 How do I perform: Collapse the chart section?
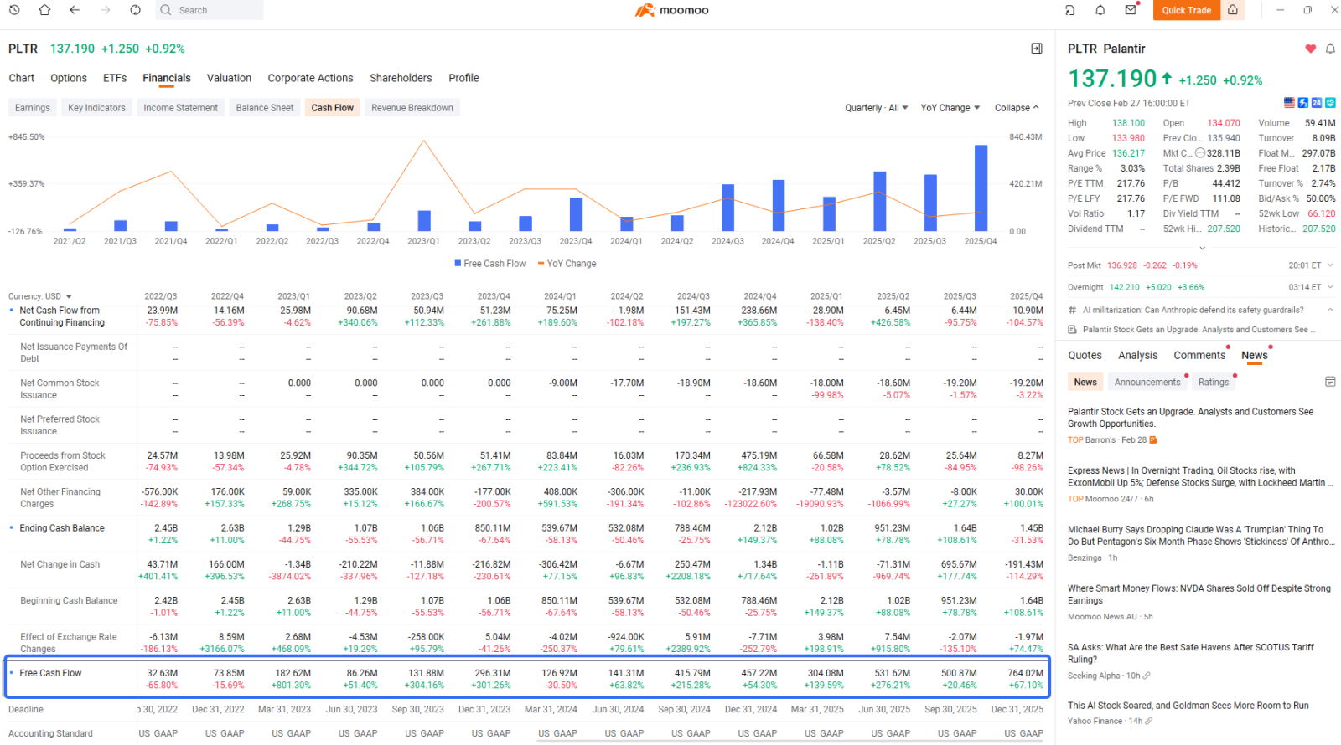coord(1017,108)
